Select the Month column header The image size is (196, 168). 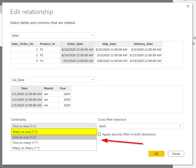point(51,88)
